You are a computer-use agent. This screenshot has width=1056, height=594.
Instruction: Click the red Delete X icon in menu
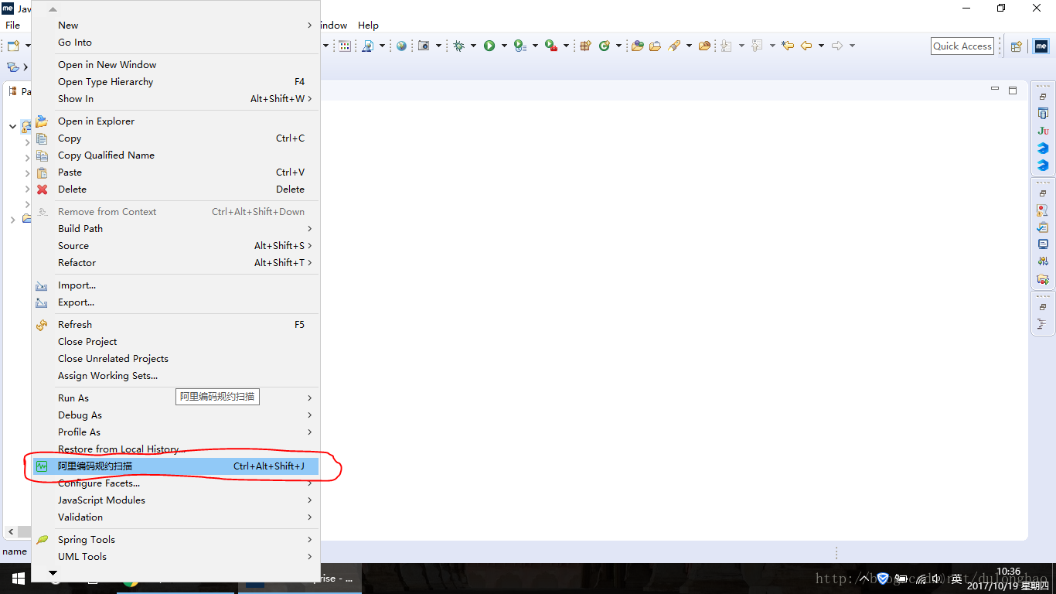pos(43,189)
